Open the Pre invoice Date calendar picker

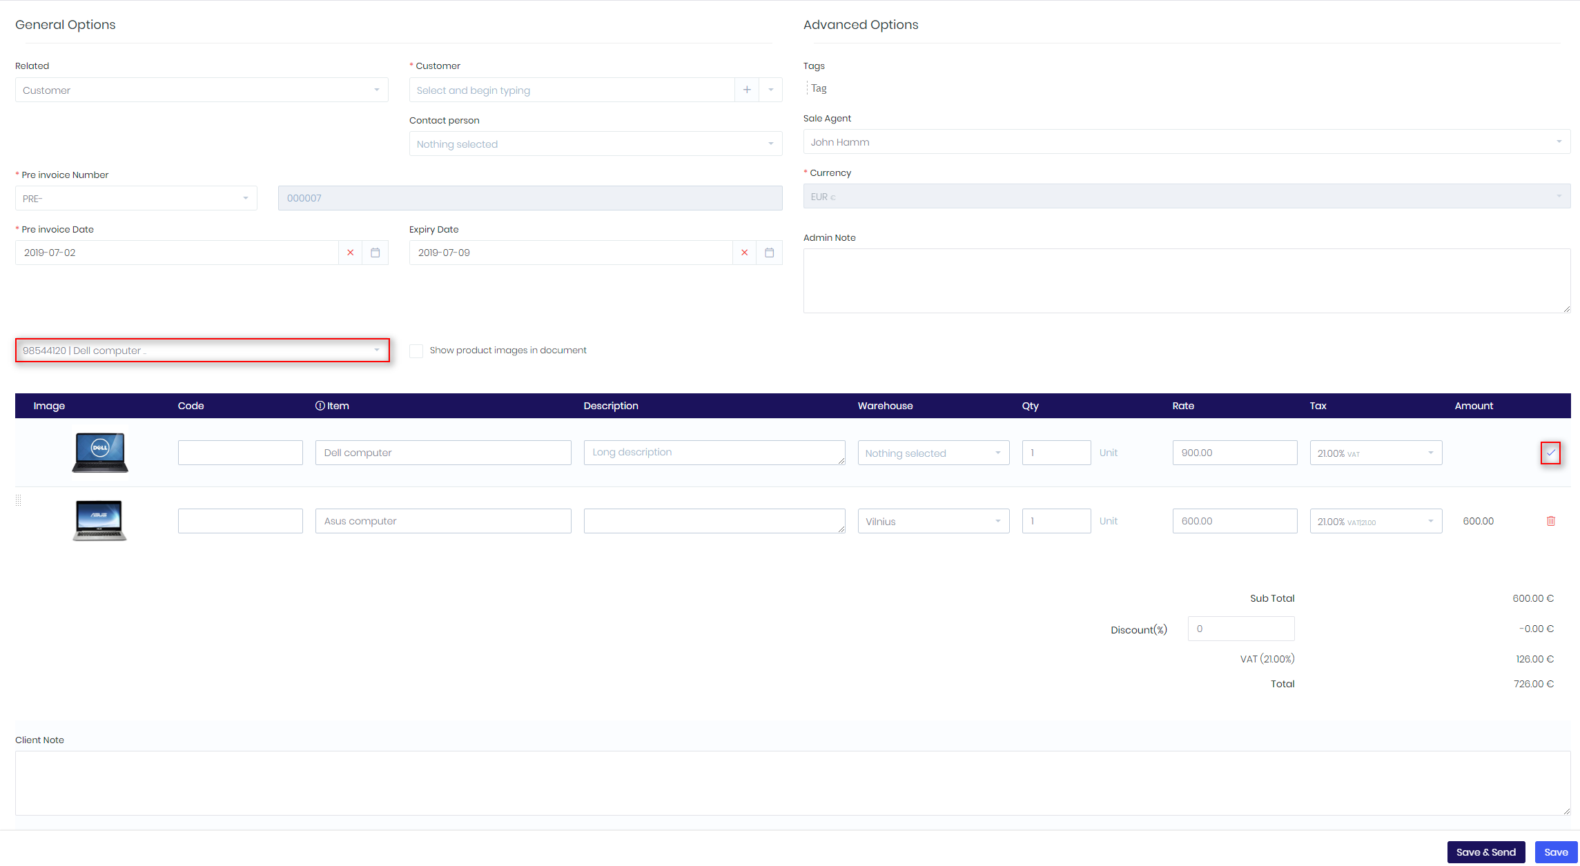coord(375,253)
